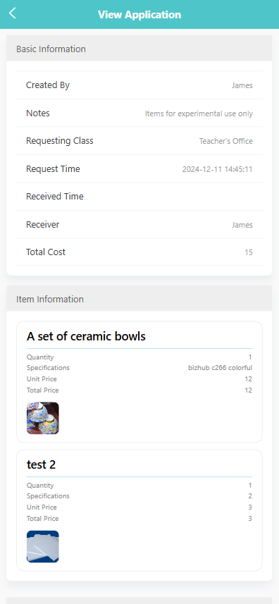Open the ceramic bowls thumbnail image
Screen dimensions: 279x604
43,419
